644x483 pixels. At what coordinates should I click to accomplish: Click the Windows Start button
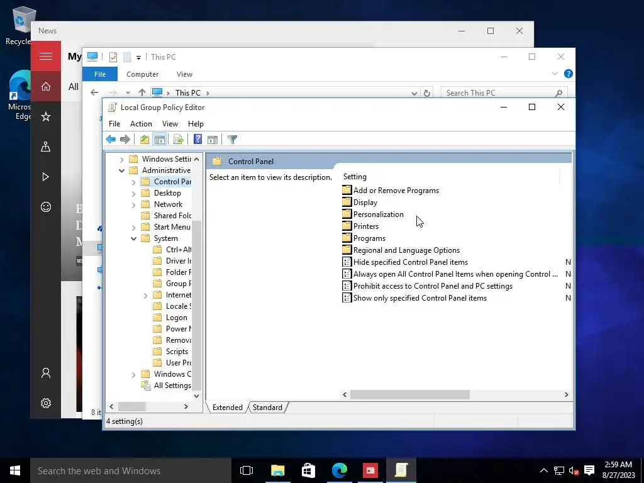click(x=15, y=470)
